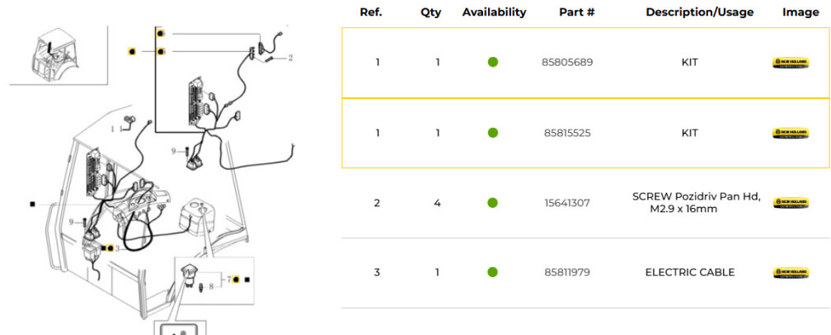Click the ELECTRIC CABLE description
This screenshot has height=335, width=831.
(x=689, y=272)
